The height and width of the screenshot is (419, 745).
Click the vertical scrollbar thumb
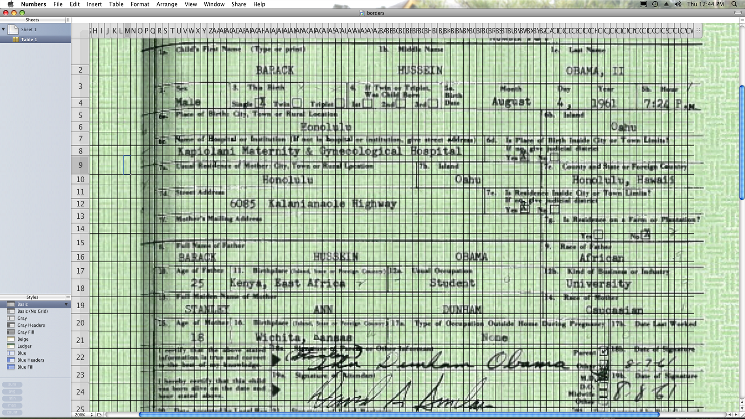pos(742,143)
